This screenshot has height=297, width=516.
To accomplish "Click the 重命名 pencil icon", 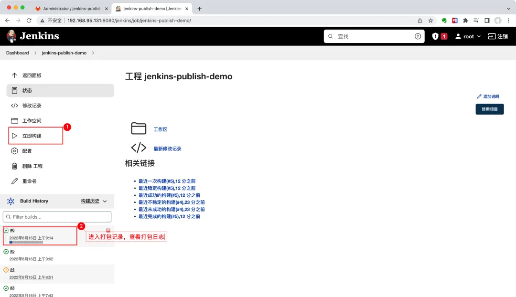I will click(14, 181).
